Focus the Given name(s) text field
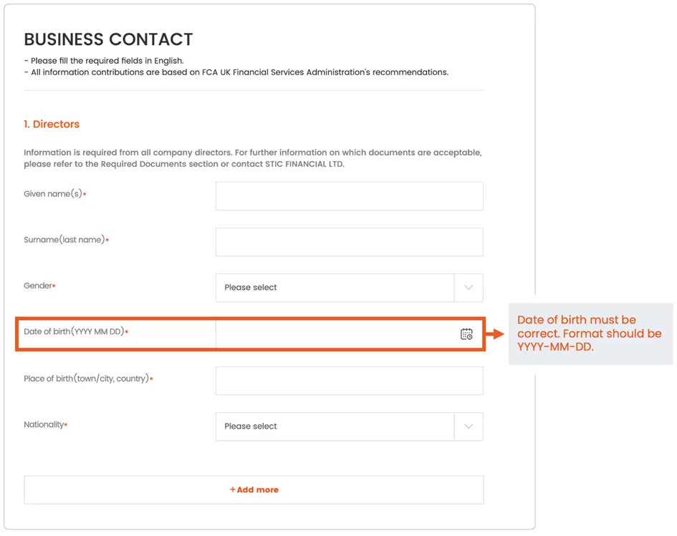 click(x=350, y=196)
